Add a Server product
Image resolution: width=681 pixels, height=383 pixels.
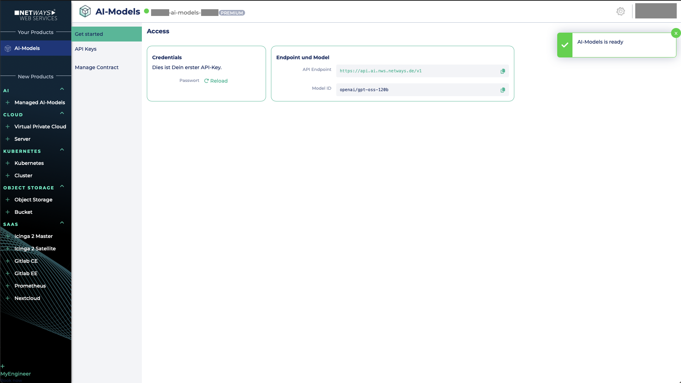pyautogui.click(x=22, y=139)
